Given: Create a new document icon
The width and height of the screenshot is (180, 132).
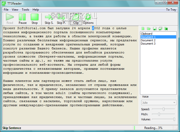Looking at the screenshot, I should tap(143, 29).
